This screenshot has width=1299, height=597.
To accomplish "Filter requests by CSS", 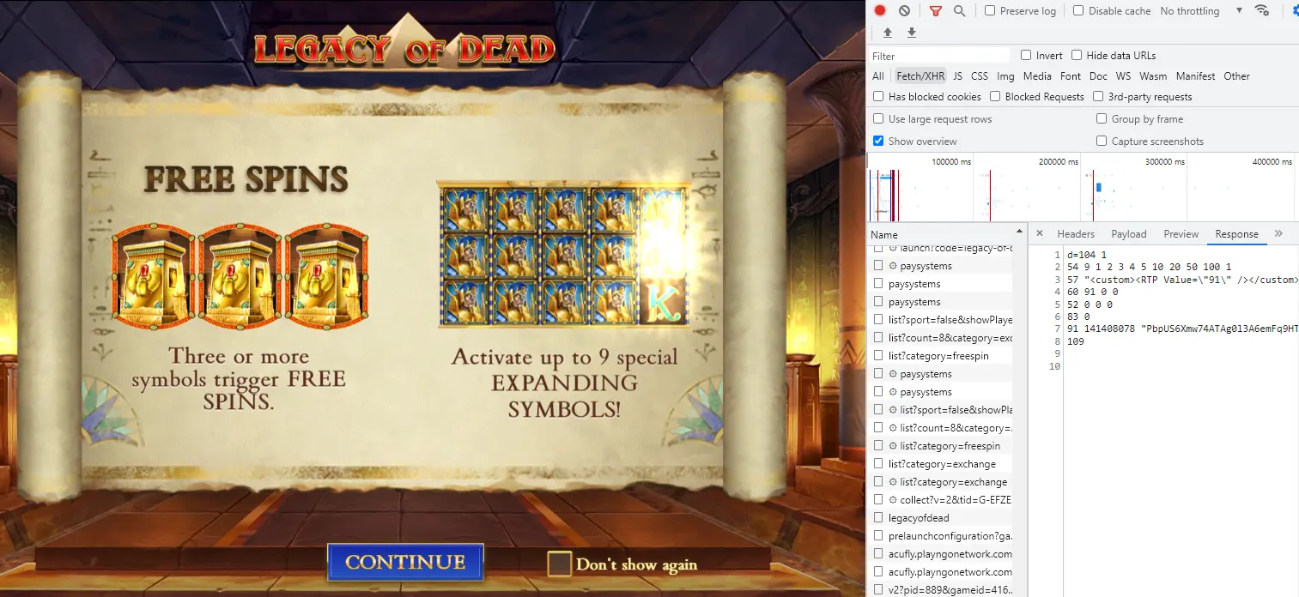I will (980, 76).
